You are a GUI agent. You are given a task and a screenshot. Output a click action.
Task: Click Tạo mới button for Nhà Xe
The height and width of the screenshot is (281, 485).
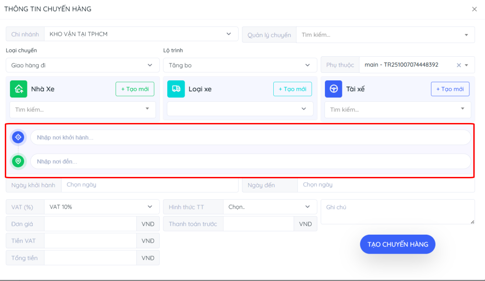point(135,89)
